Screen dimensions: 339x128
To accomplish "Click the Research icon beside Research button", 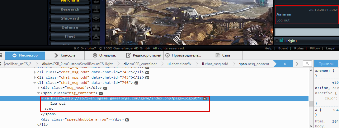I will coord(96,9).
